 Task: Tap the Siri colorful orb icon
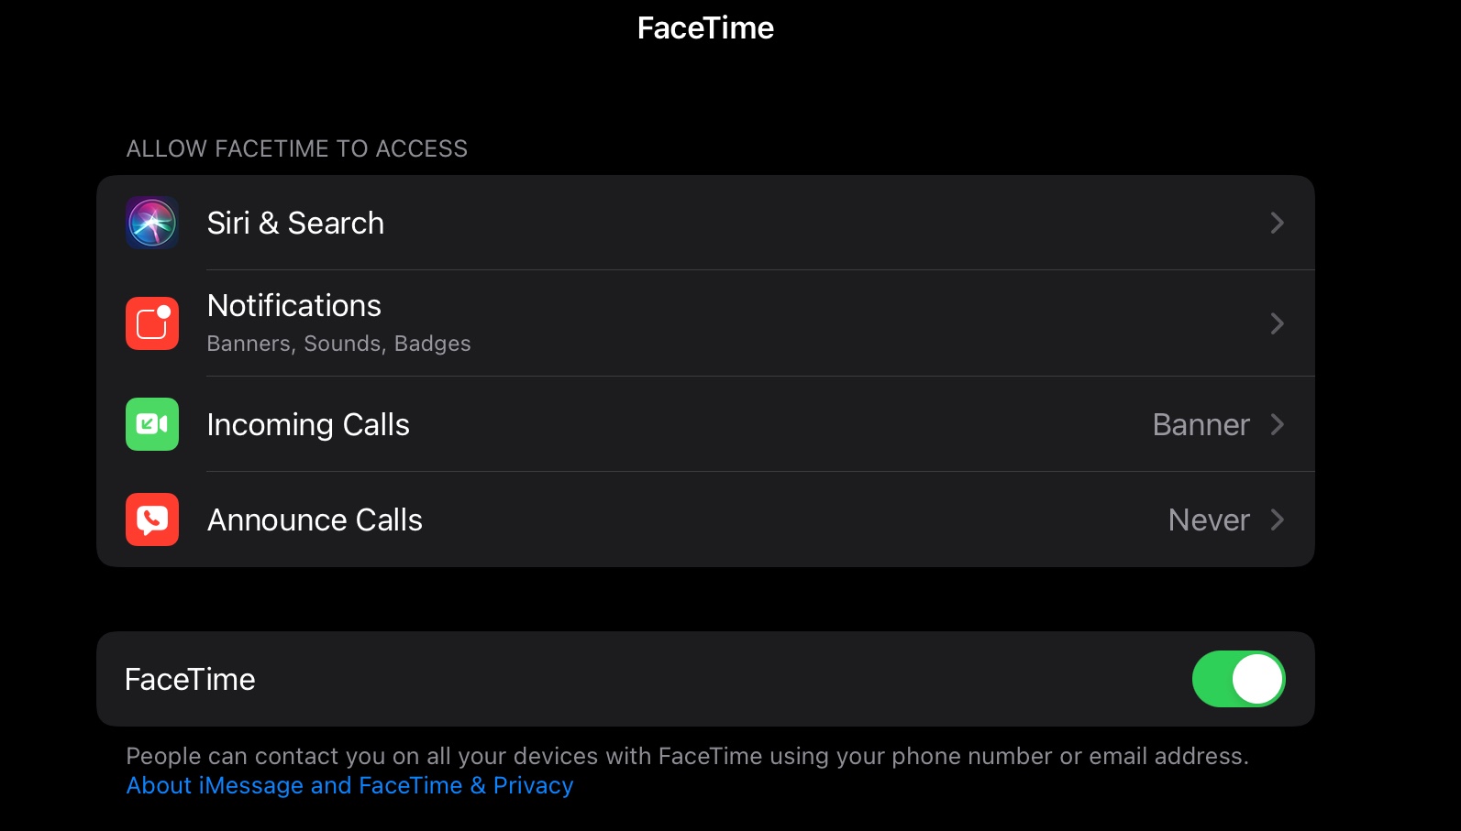click(152, 223)
